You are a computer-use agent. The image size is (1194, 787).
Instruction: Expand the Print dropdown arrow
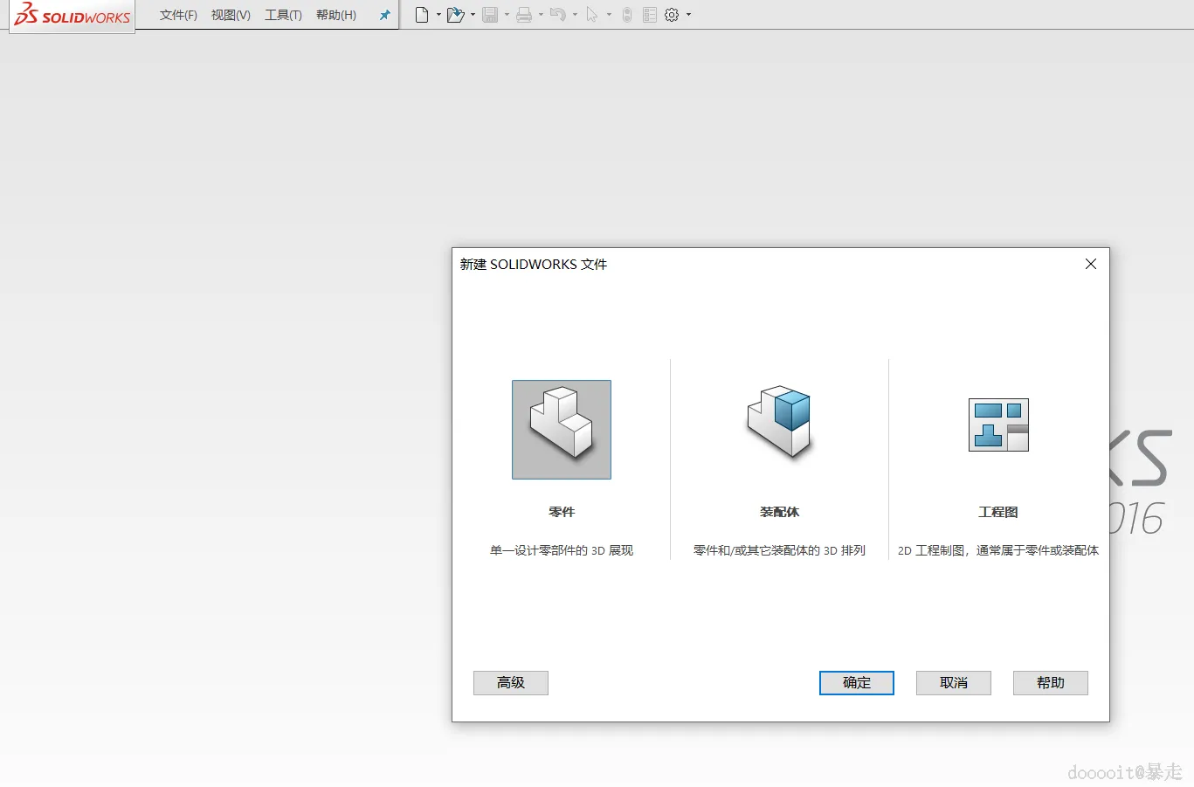(x=541, y=15)
